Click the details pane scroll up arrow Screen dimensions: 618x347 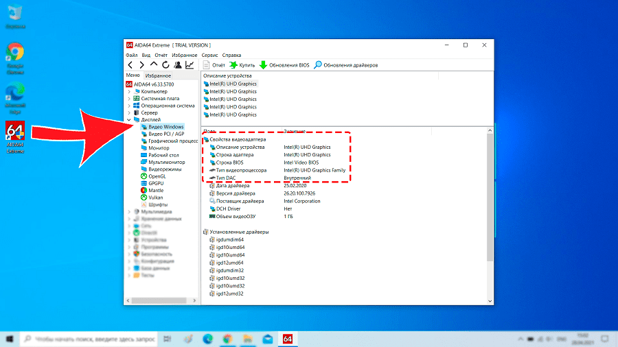click(x=490, y=130)
